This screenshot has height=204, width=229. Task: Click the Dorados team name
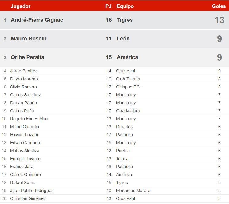pos(124,127)
